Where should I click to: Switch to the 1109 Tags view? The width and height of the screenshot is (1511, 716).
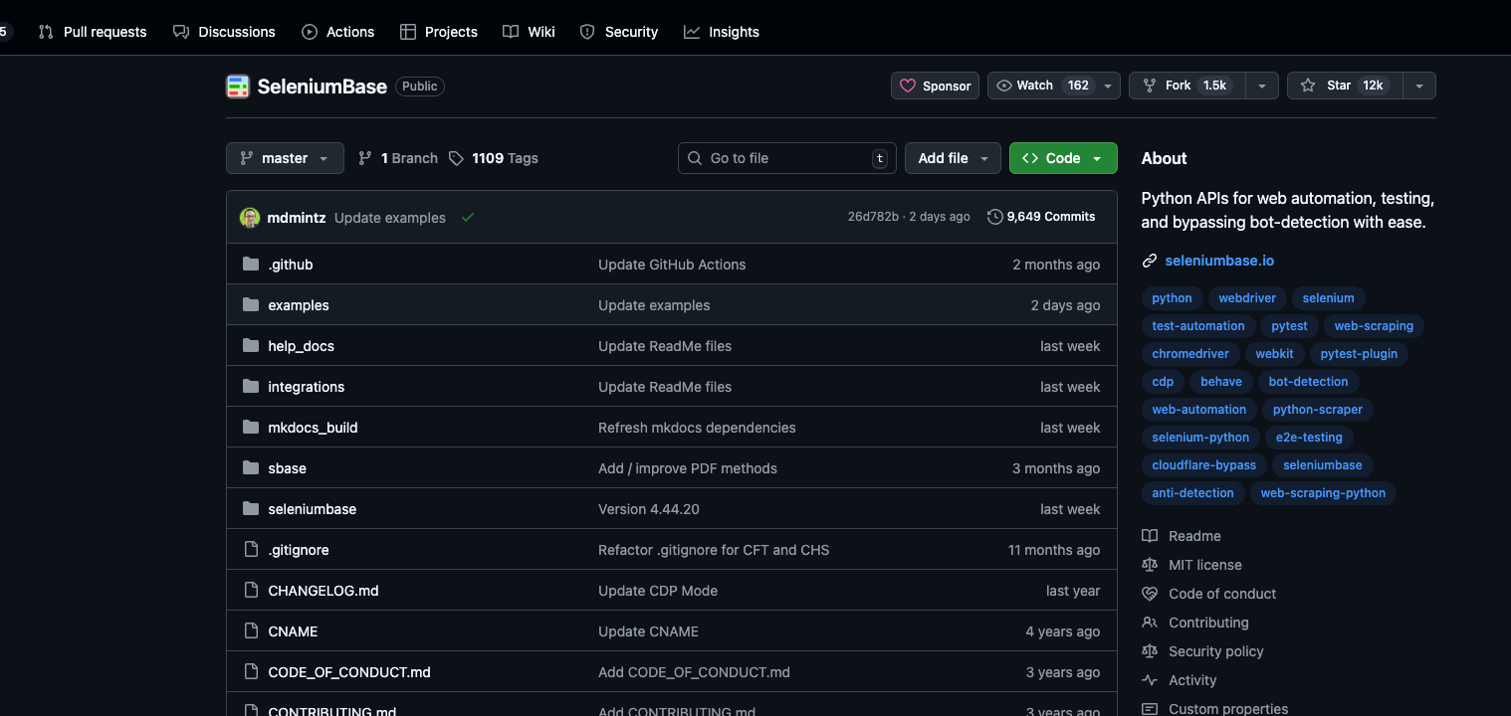[492, 157]
